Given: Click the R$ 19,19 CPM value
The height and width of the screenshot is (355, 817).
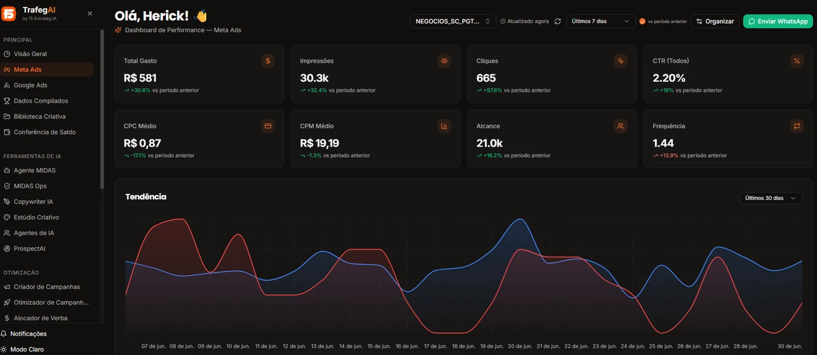Looking at the screenshot, I should coord(319,143).
